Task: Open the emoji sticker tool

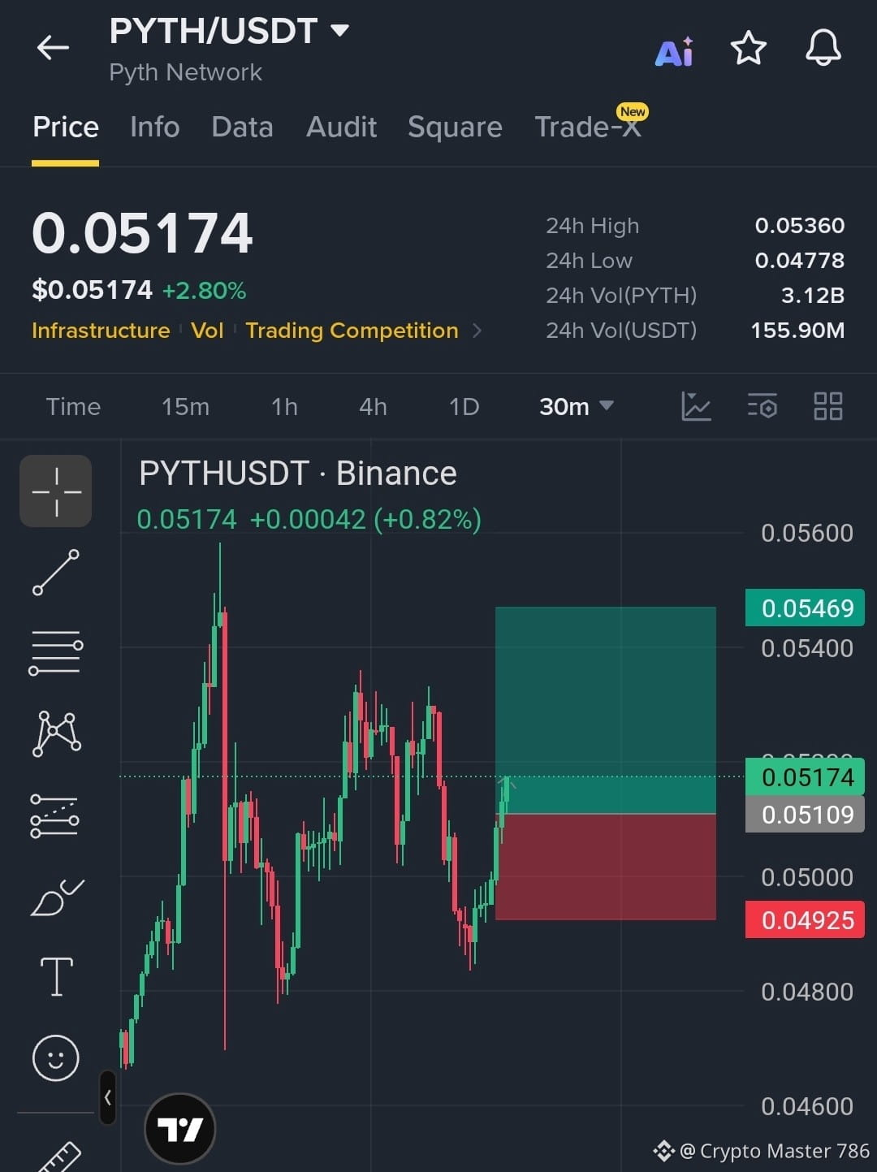Action: click(56, 1057)
